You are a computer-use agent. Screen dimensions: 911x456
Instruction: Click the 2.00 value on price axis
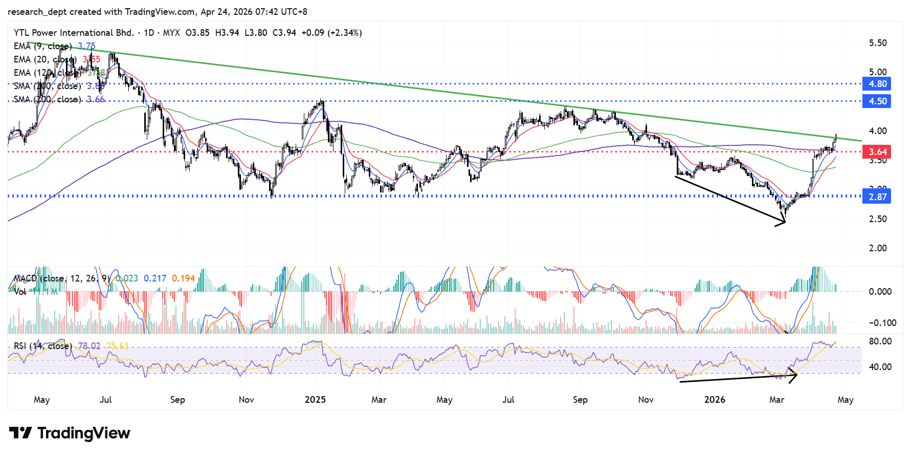pos(878,248)
